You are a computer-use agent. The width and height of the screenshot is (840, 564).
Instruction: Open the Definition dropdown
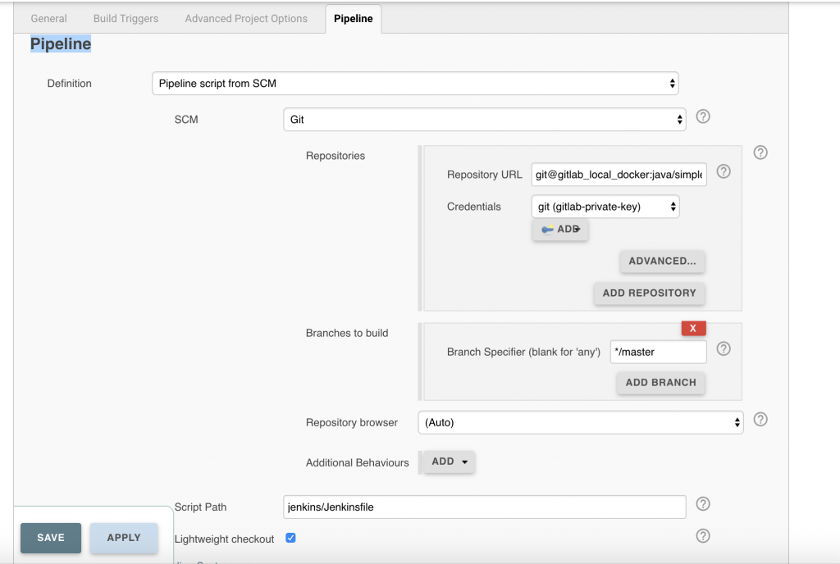[415, 84]
